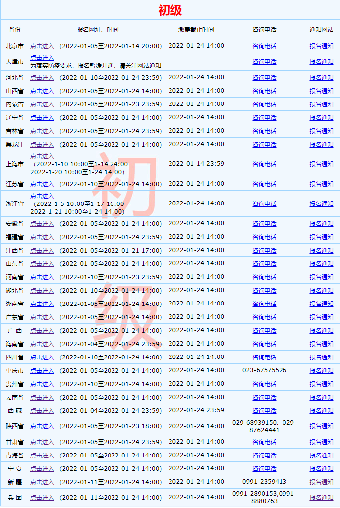Open 报名通知 link for 江西省

click(321, 251)
